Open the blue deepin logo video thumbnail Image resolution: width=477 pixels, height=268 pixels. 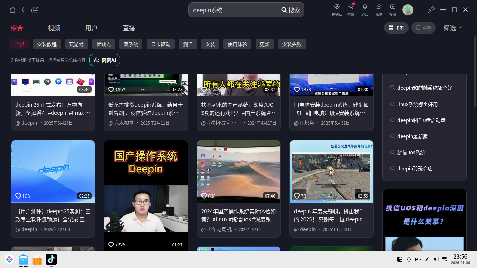pyautogui.click(x=53, y=171)
